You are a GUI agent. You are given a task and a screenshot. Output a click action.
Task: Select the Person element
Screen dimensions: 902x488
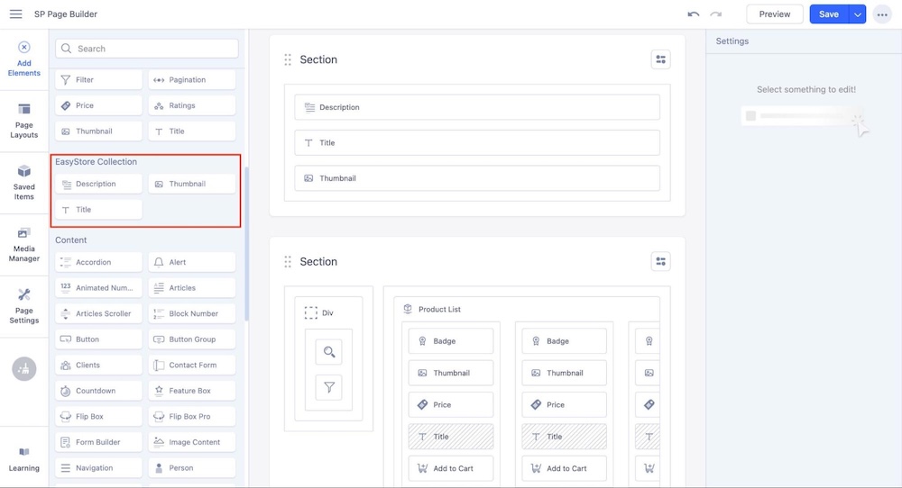191,468
